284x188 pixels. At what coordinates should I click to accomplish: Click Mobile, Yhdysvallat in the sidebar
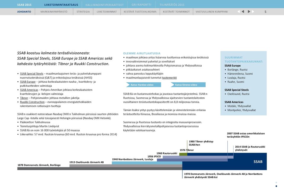coord(239,106)
